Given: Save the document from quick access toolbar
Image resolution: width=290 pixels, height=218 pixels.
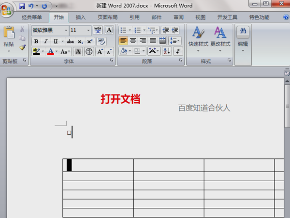Looking at the screenshot, I should [22, 6].
